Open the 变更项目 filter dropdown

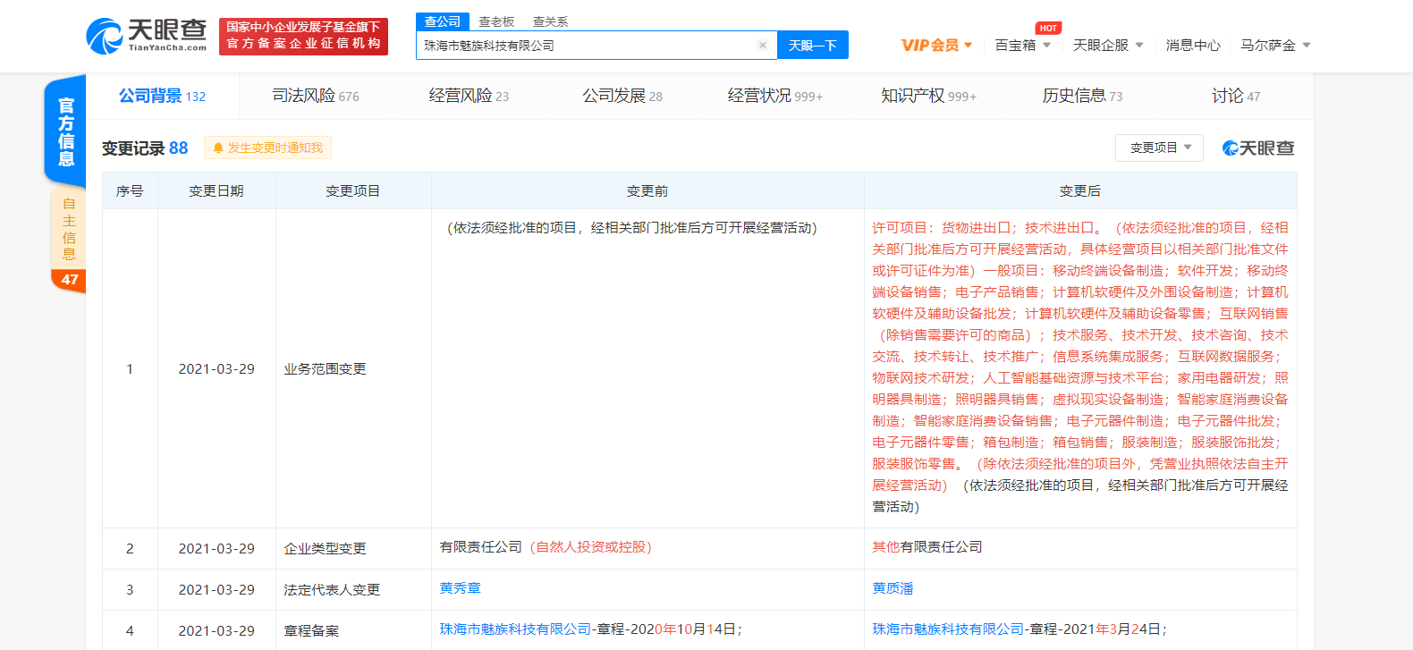click(x=1159, y=148)
